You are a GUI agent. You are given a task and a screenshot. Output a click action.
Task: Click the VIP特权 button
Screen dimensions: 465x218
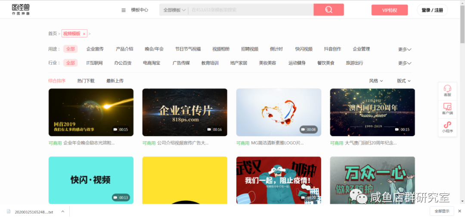(389, 10)
